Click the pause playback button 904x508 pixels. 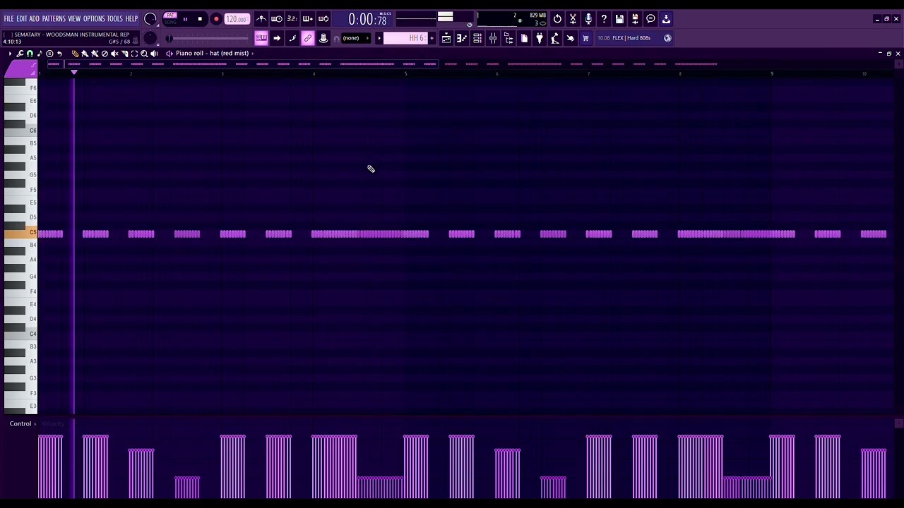tap(185, 19)
